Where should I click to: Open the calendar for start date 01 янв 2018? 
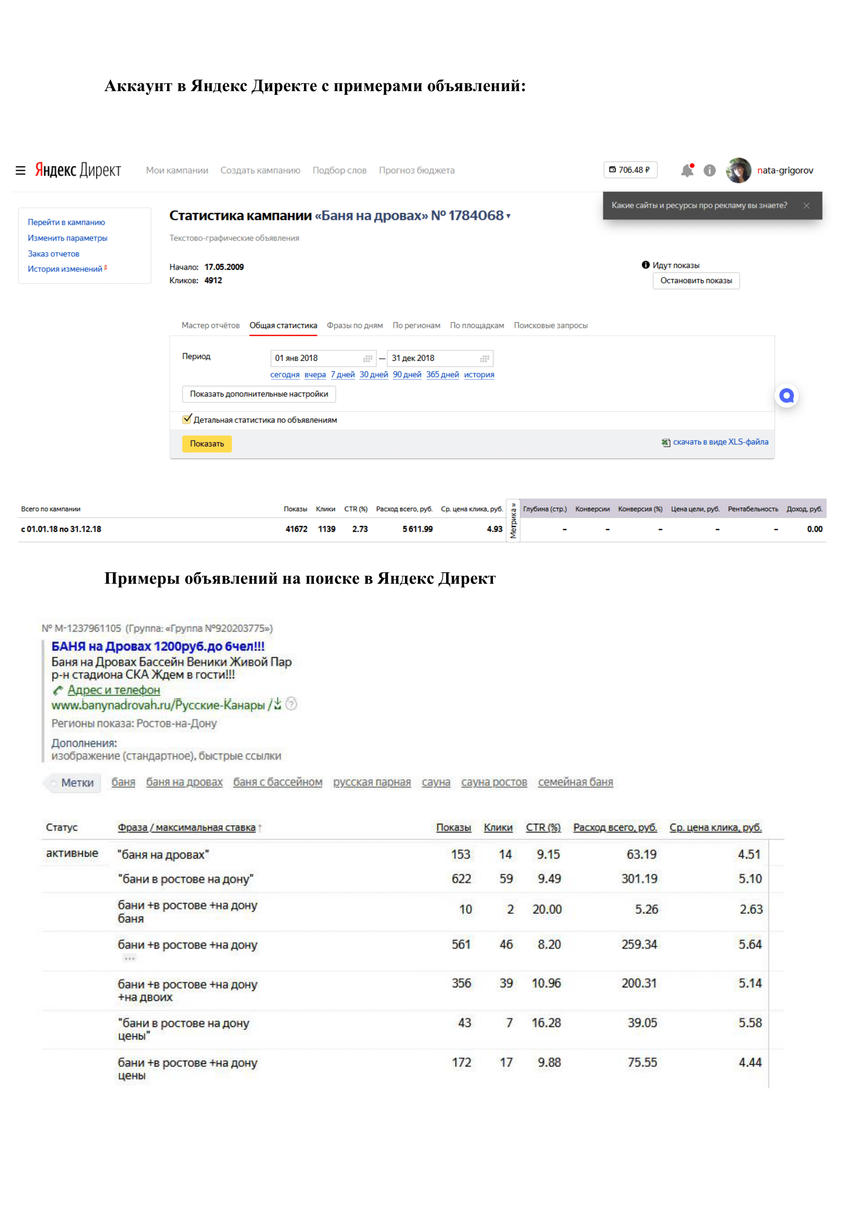click(x=368, y=359)
